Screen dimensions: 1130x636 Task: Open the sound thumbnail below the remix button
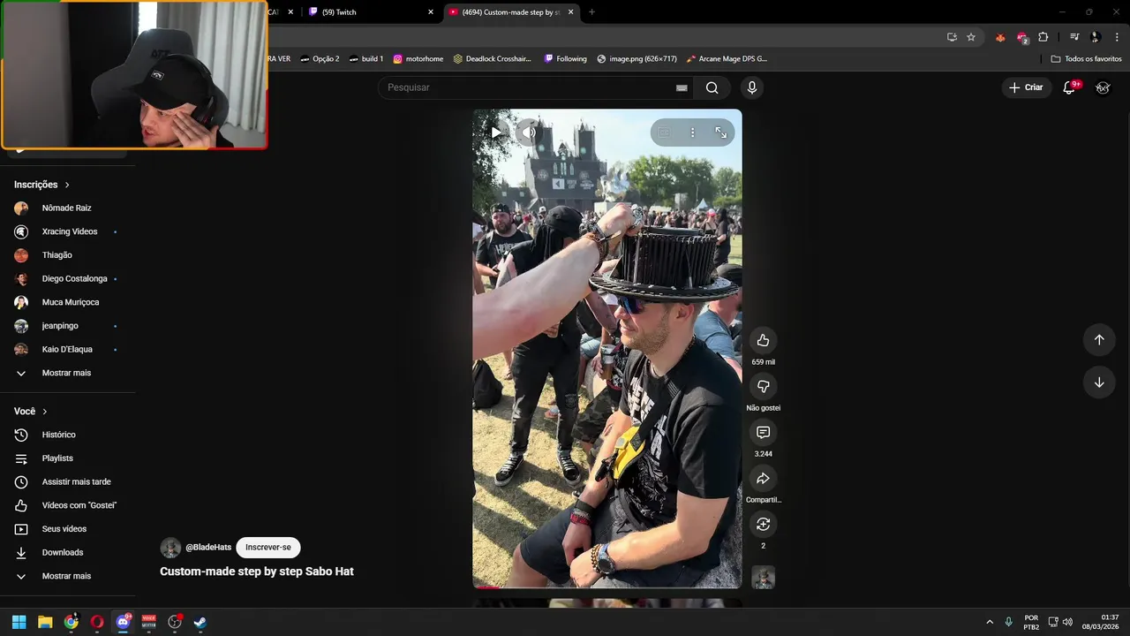click(763, 578)
